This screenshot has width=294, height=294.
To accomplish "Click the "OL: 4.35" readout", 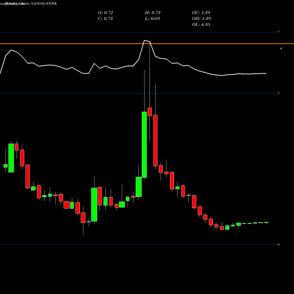I will point(201,25).
